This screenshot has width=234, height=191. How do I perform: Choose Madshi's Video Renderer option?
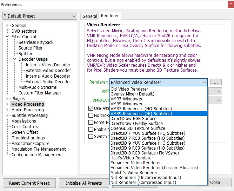click(159, 173)
